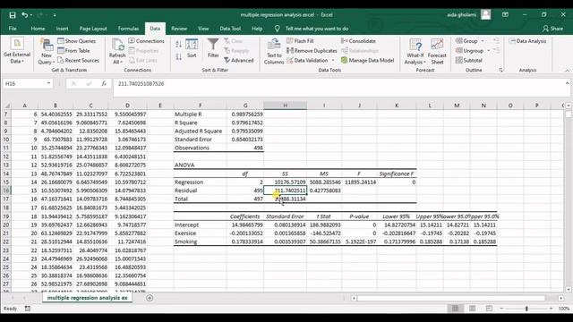
Task: Click the Share button
Action: point(552,29)
